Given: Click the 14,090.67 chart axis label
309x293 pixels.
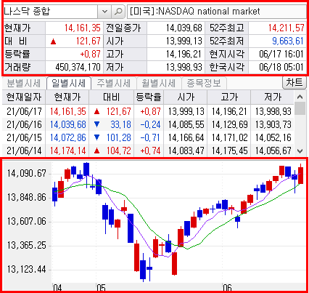Looking at the screenshot, I should (27, 174).
